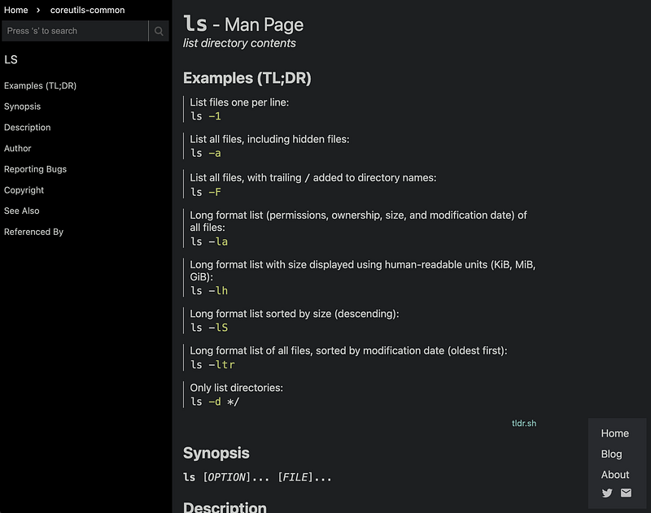Open the tldr.sh link

(524, 423)
